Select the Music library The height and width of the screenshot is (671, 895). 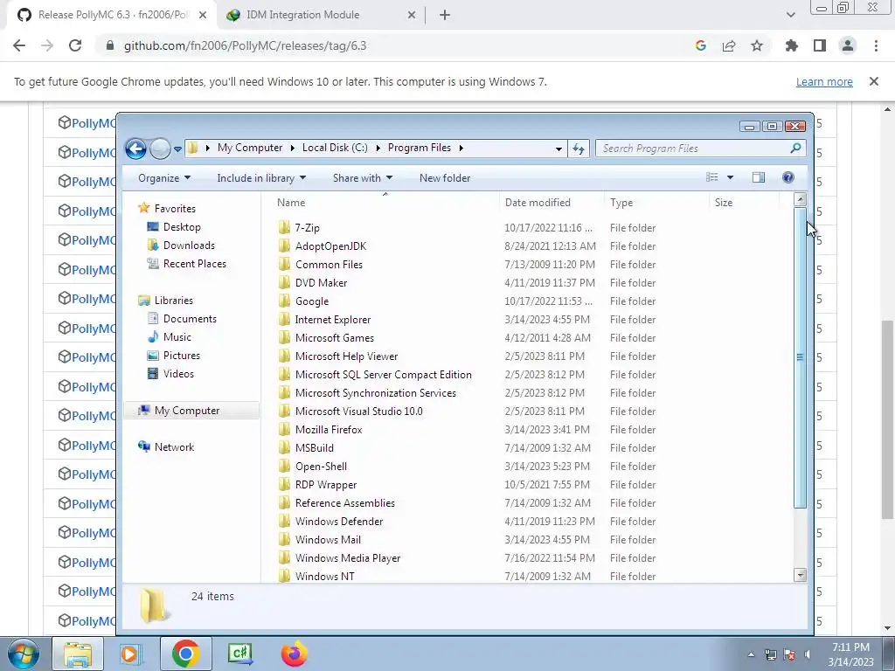tap(177, 336)
